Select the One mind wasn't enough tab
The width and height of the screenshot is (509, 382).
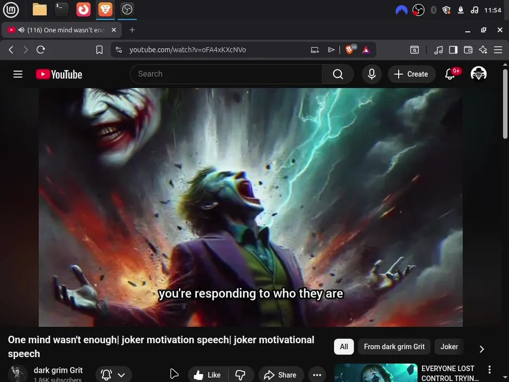[62, 30]
